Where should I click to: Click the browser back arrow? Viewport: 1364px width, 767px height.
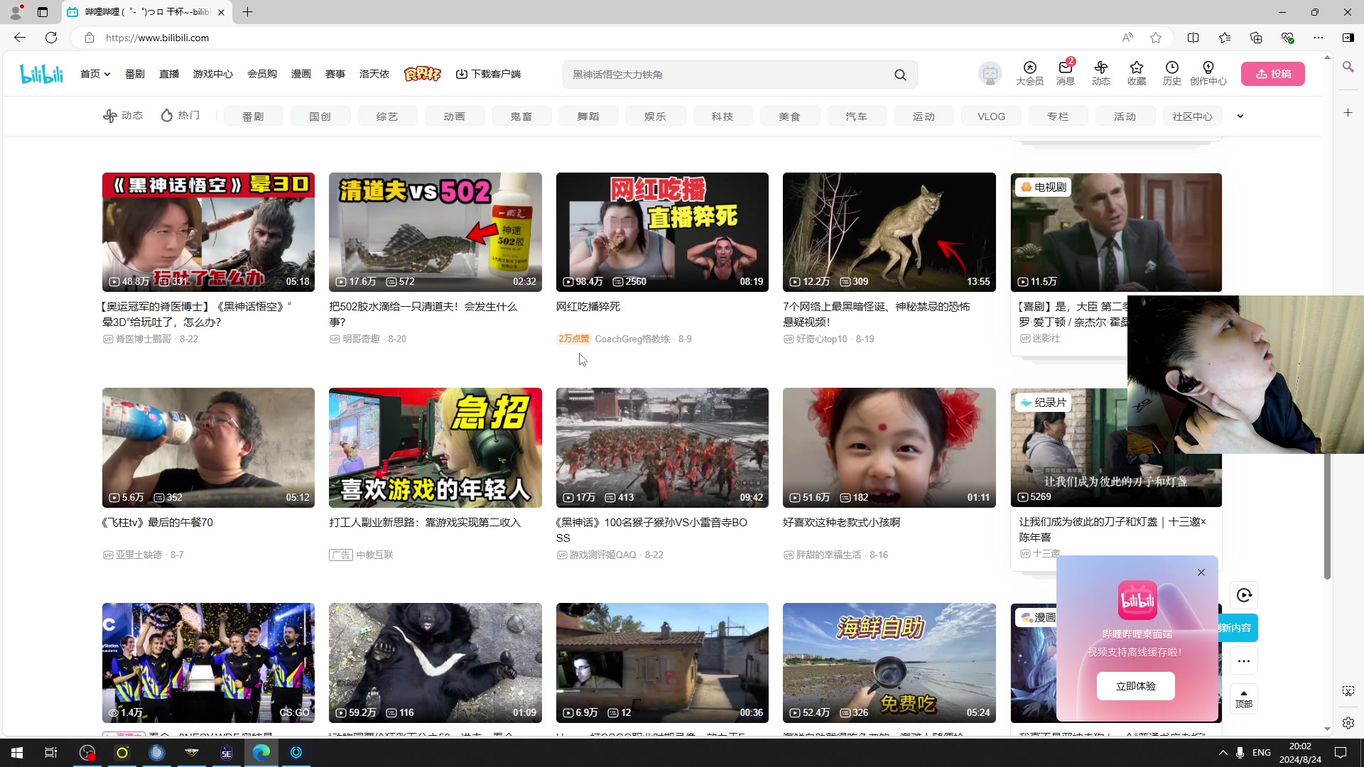20,38
